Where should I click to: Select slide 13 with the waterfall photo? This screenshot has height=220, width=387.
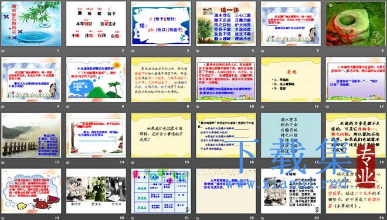(31, 135)
